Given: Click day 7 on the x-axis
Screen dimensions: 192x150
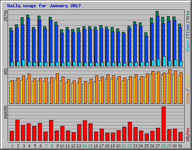Looking at the screenshot, I should tap(46, 146).
